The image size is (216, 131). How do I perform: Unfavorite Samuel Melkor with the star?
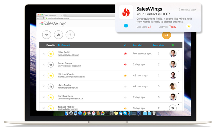point(51,108)
